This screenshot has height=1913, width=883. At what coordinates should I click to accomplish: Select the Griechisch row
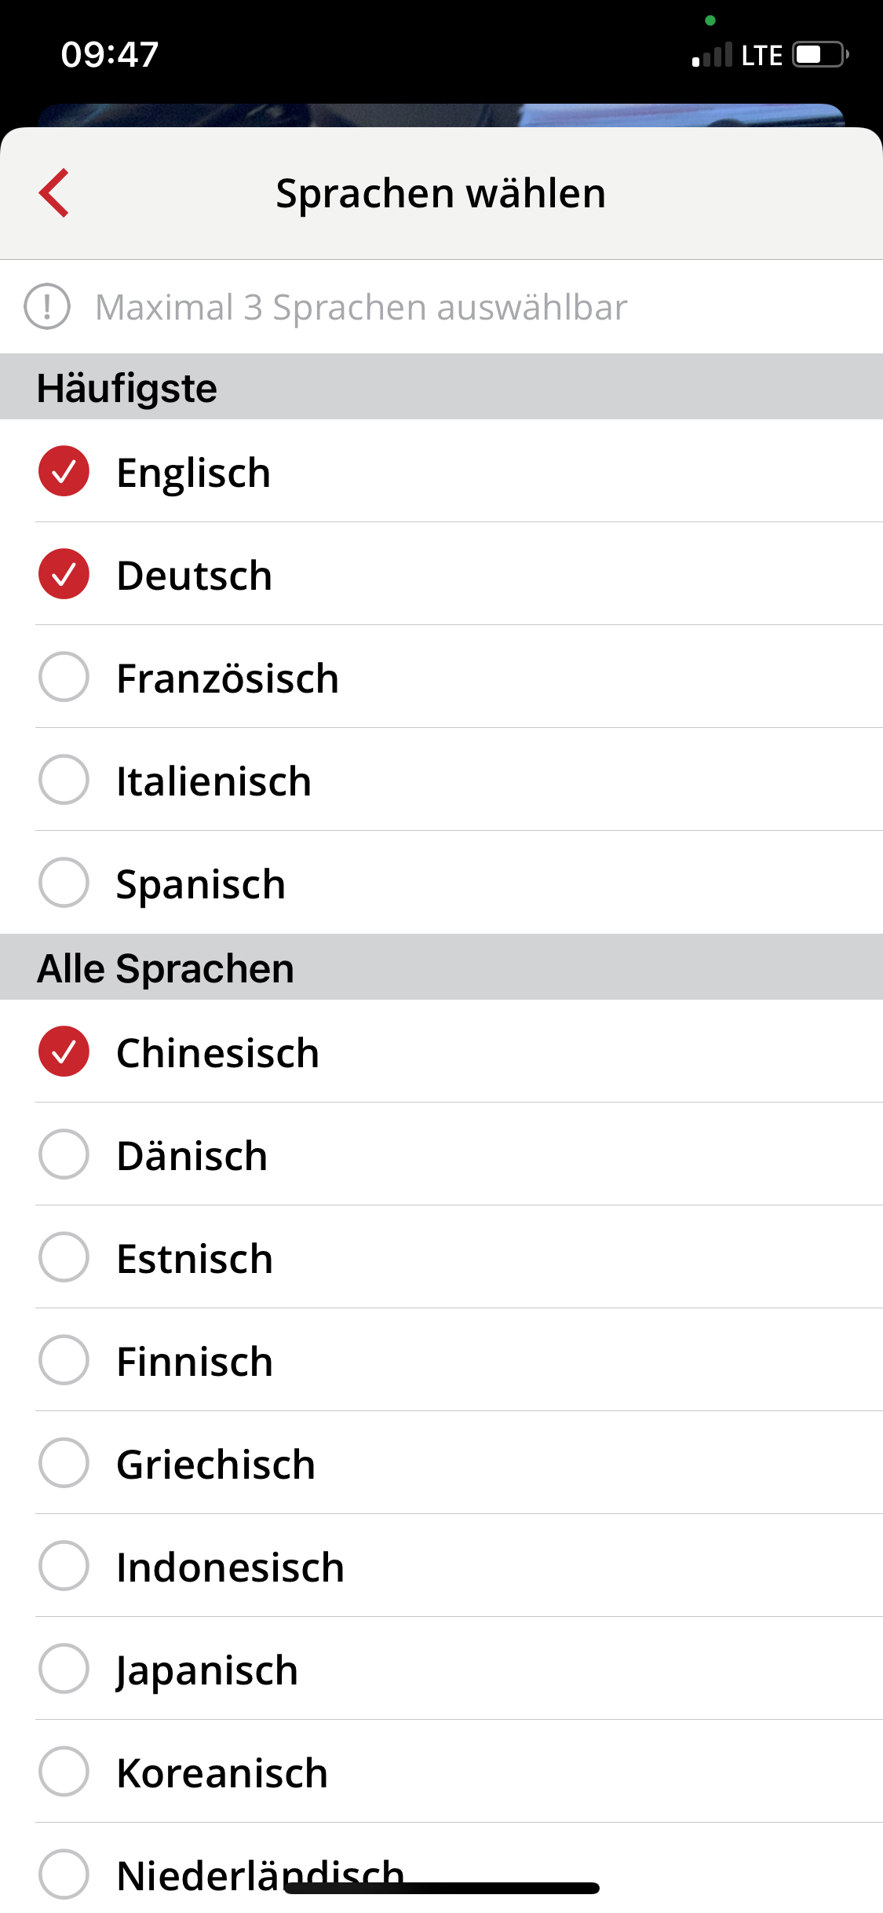coord(441,1463)
